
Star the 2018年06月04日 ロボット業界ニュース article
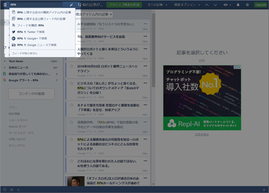[72, 66]
